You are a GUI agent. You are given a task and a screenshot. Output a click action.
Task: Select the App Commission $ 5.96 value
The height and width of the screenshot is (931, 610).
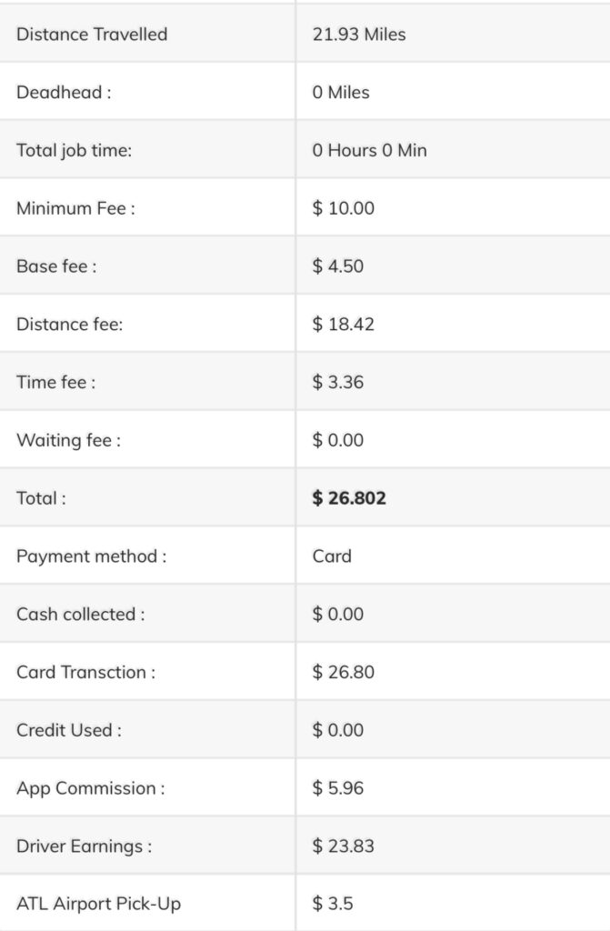(338, 788)
